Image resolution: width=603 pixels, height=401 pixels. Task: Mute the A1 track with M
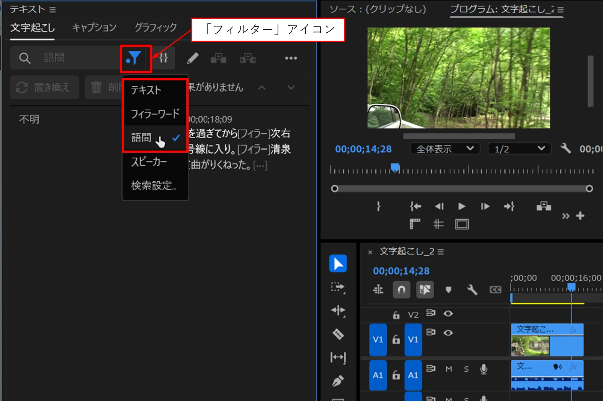click(449, 369)
